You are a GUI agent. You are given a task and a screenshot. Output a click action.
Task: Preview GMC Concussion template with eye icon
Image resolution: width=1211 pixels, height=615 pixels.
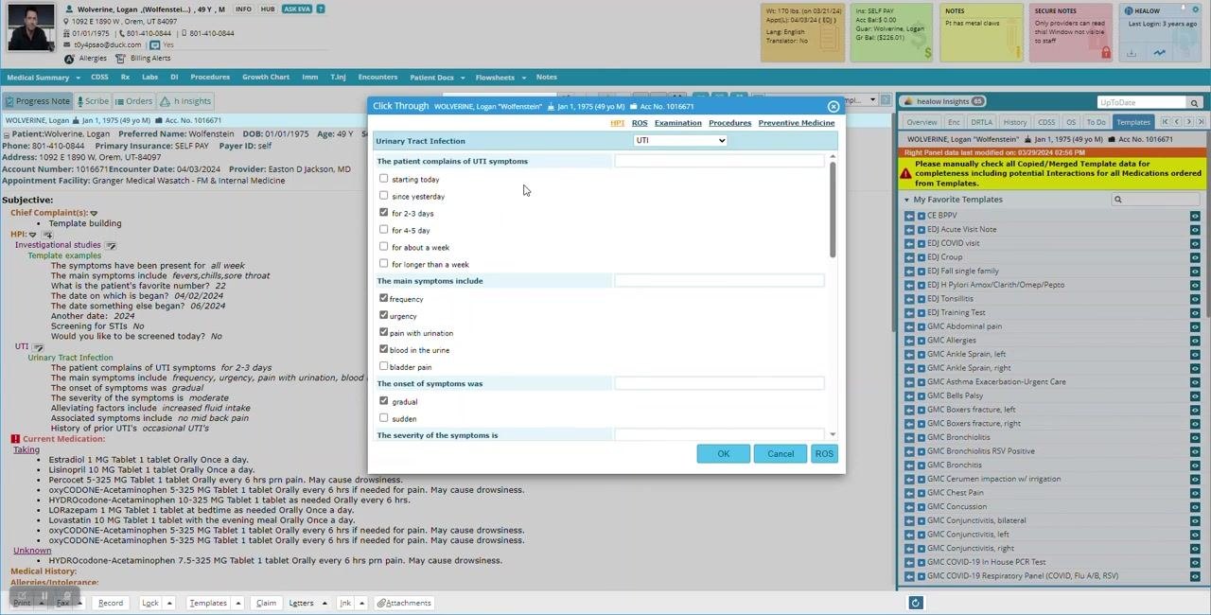(x=1195, y=507)
